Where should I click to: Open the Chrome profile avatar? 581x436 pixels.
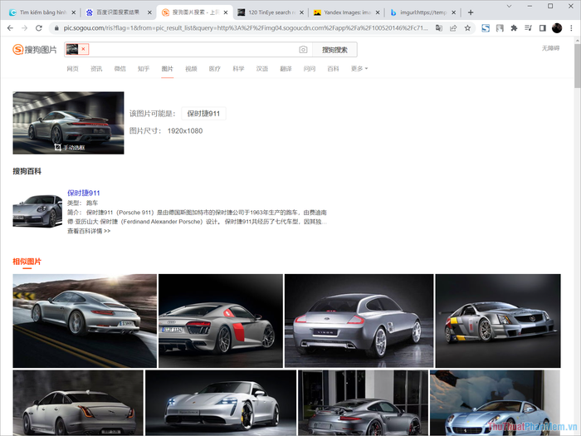pos(557,28)
